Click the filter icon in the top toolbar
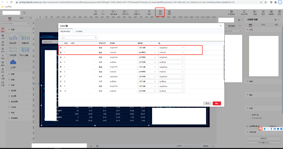This screenshot has width=283, height=149. 149,12
